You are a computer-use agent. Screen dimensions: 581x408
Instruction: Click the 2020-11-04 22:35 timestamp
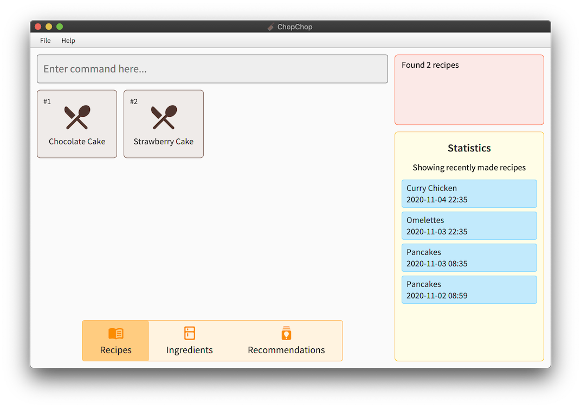437,200
